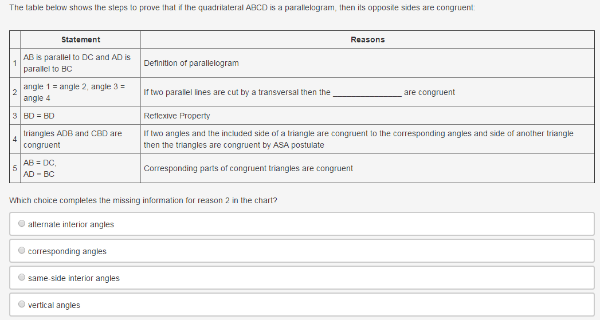Click 'AB is parallel to DC' statement cell
Screen dimensions: 600x320
pyautogui.click(x=80, y=63)
